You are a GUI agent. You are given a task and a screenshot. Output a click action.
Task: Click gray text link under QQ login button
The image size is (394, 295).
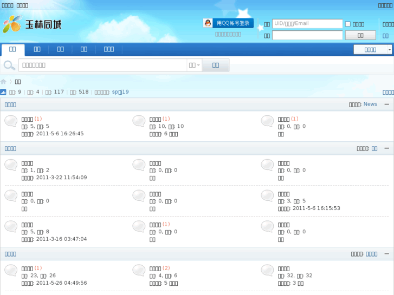[228, 34]
